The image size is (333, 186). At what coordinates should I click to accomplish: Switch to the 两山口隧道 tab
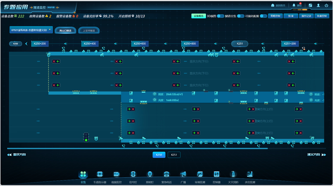click(65, 31)
